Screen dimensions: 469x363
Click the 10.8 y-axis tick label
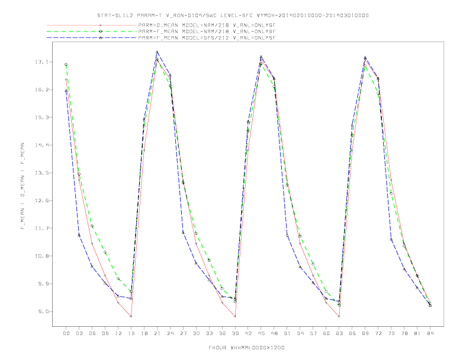(41, 256)
